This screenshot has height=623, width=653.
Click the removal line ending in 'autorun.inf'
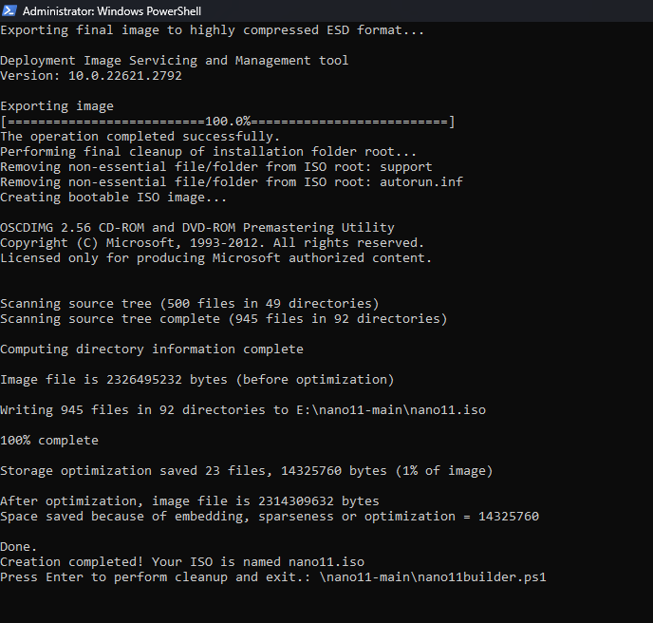click(x=232, y=182)
